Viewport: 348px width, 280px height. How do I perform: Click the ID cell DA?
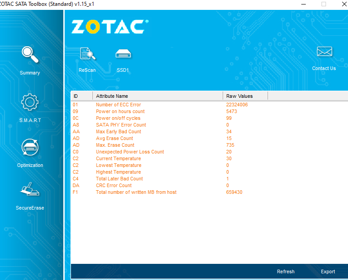[x=76, y=185]
